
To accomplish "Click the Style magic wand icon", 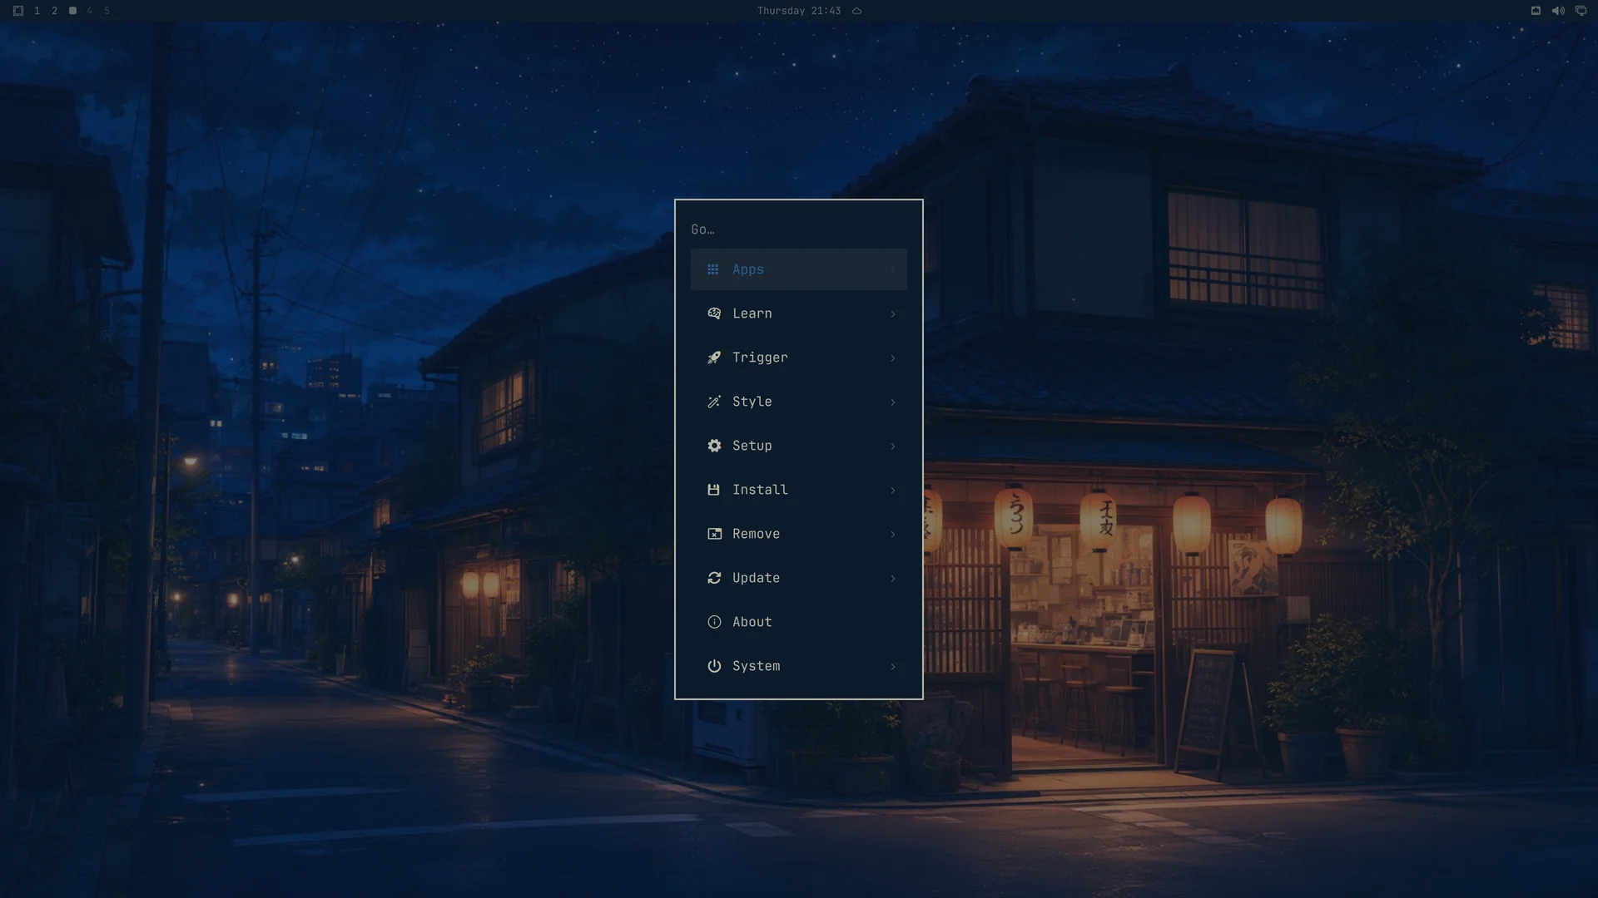I will coord(714,402).
